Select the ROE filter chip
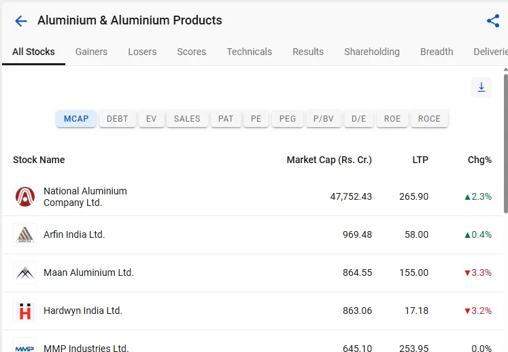 [392, 119]
